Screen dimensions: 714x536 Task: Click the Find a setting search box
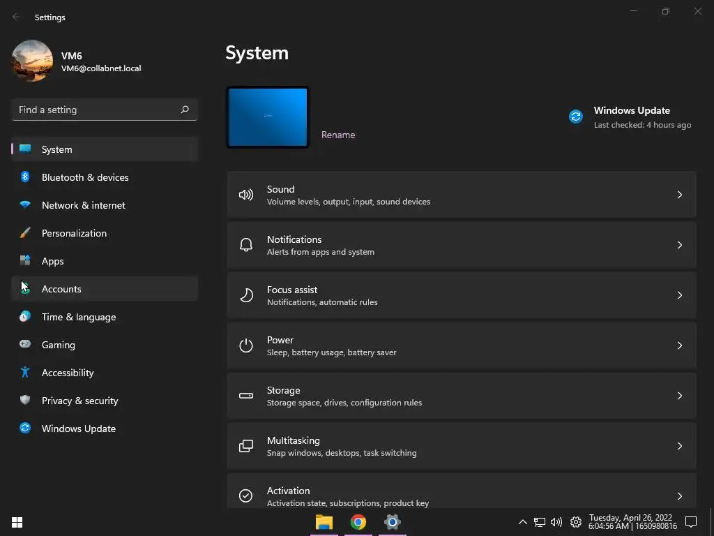[105, 110]
